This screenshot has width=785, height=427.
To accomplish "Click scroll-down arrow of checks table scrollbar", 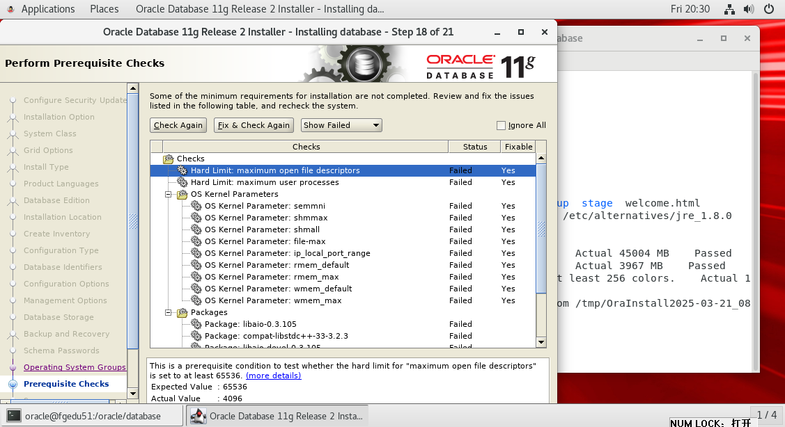I will click(x=541, y=342).
